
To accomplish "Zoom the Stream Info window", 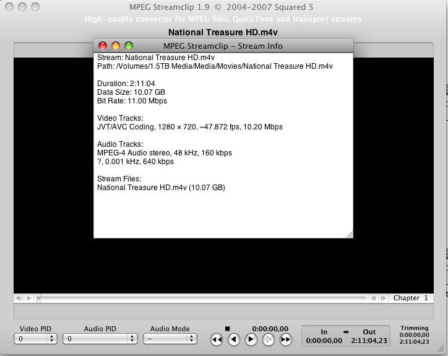I will click(129, 46).
